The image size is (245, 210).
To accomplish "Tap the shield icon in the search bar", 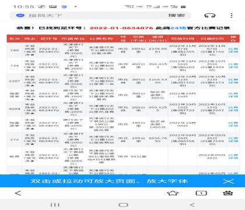I will point(20,15).
